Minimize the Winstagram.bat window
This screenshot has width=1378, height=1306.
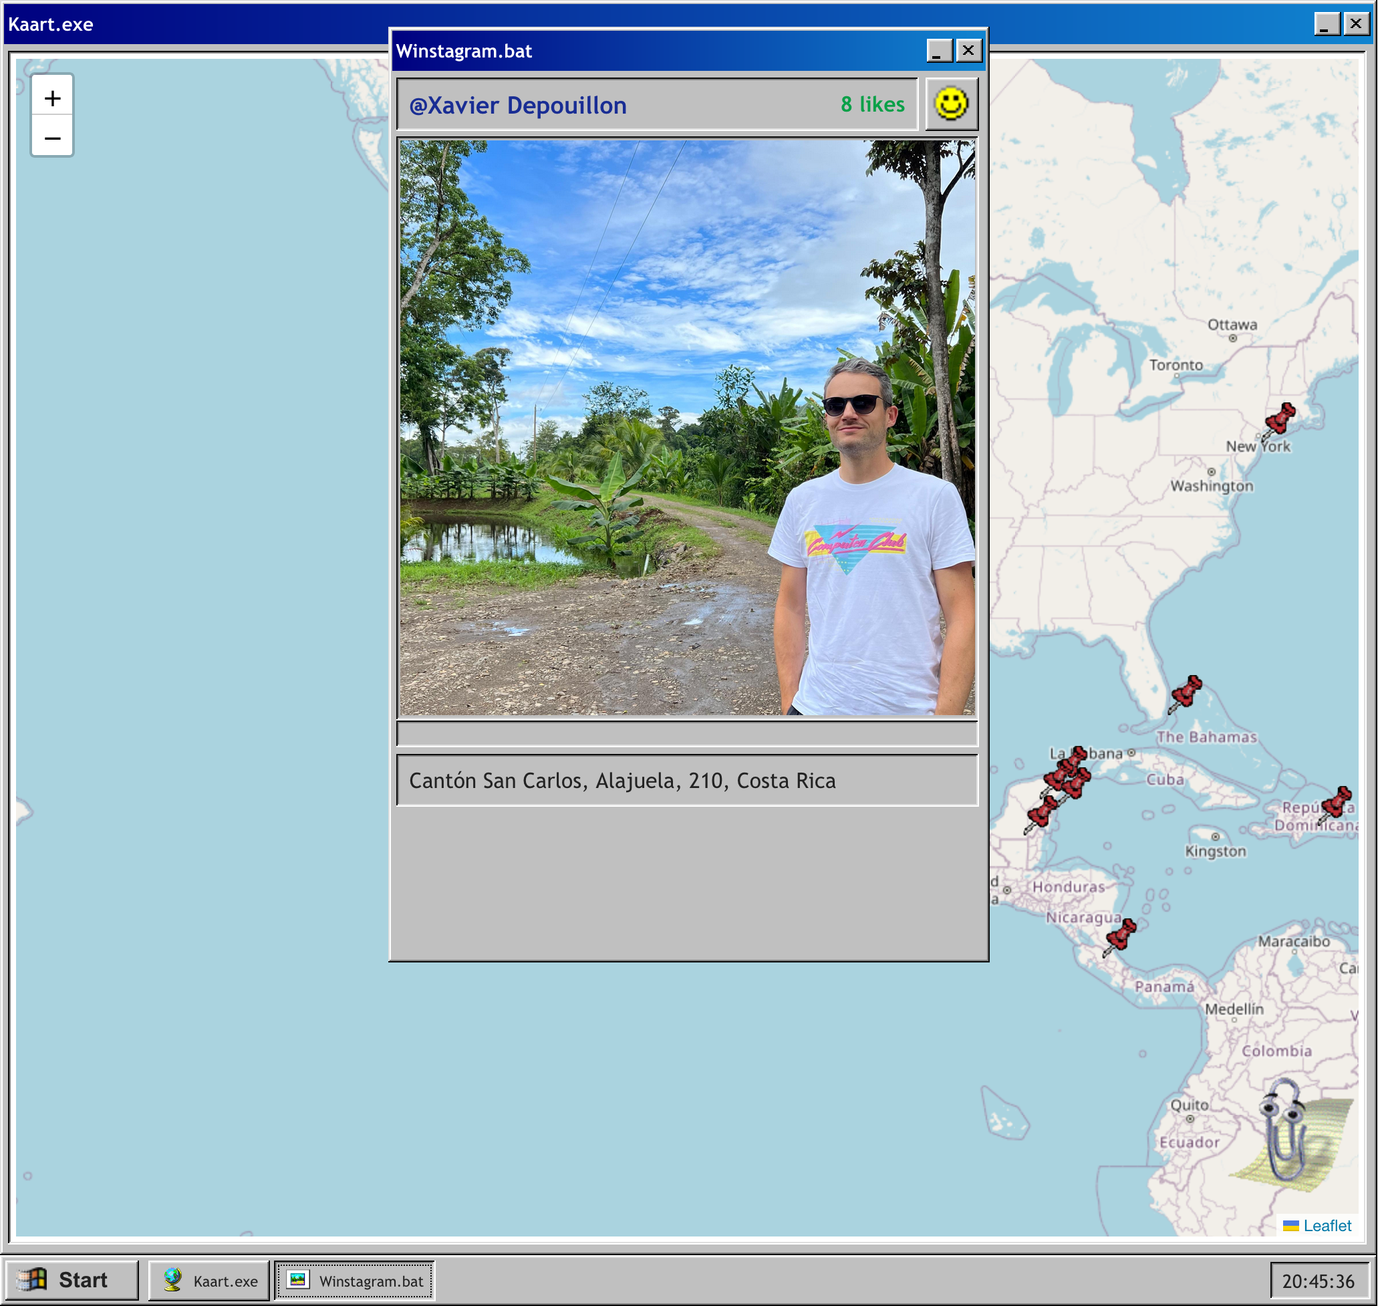click(x=938, y=51)
